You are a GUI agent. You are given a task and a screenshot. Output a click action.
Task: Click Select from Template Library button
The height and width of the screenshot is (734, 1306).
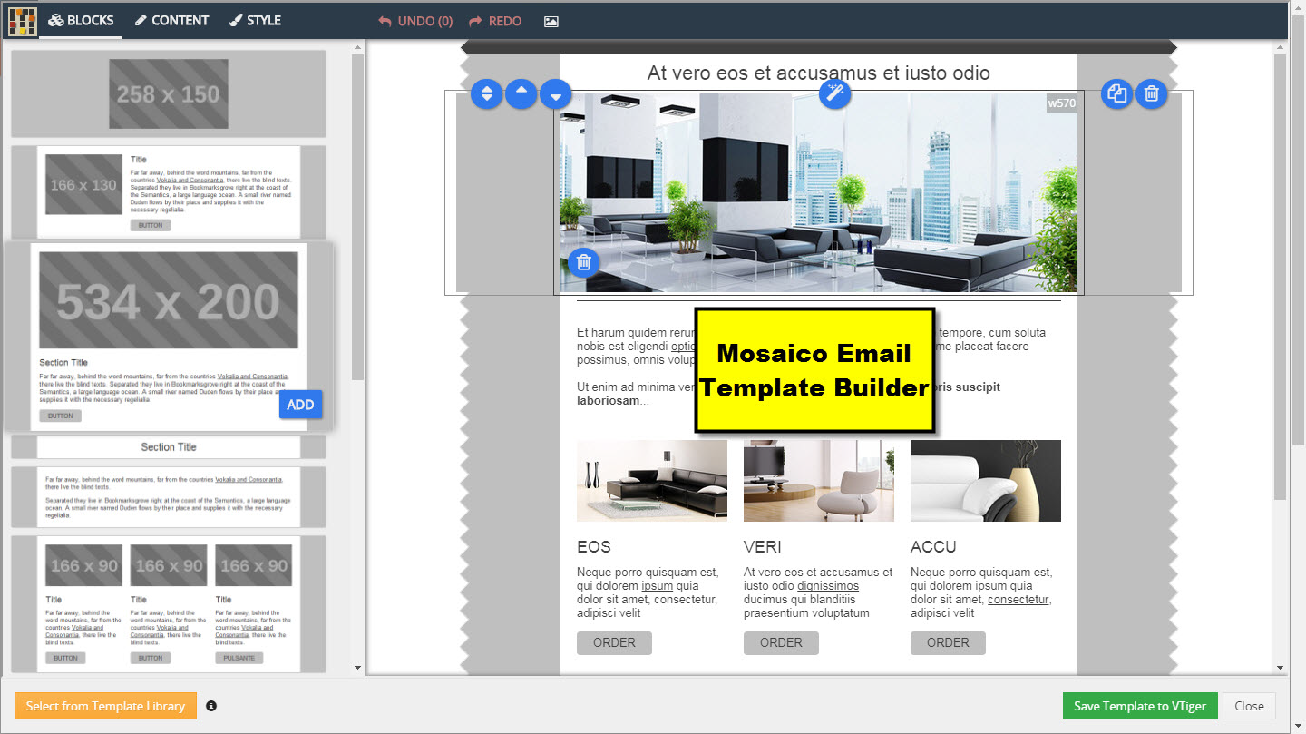click(x=105, y=706)
